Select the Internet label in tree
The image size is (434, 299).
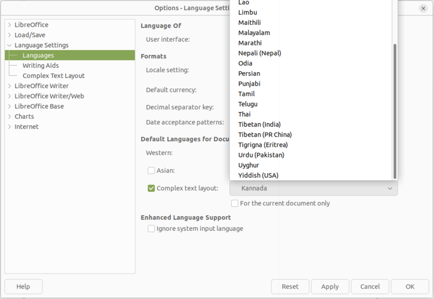pos(26,127)
